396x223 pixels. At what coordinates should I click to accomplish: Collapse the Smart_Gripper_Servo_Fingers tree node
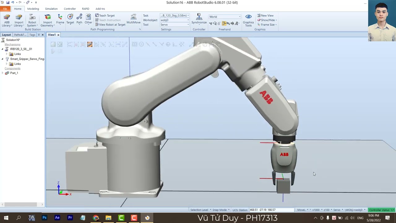(x=2, y=59)
